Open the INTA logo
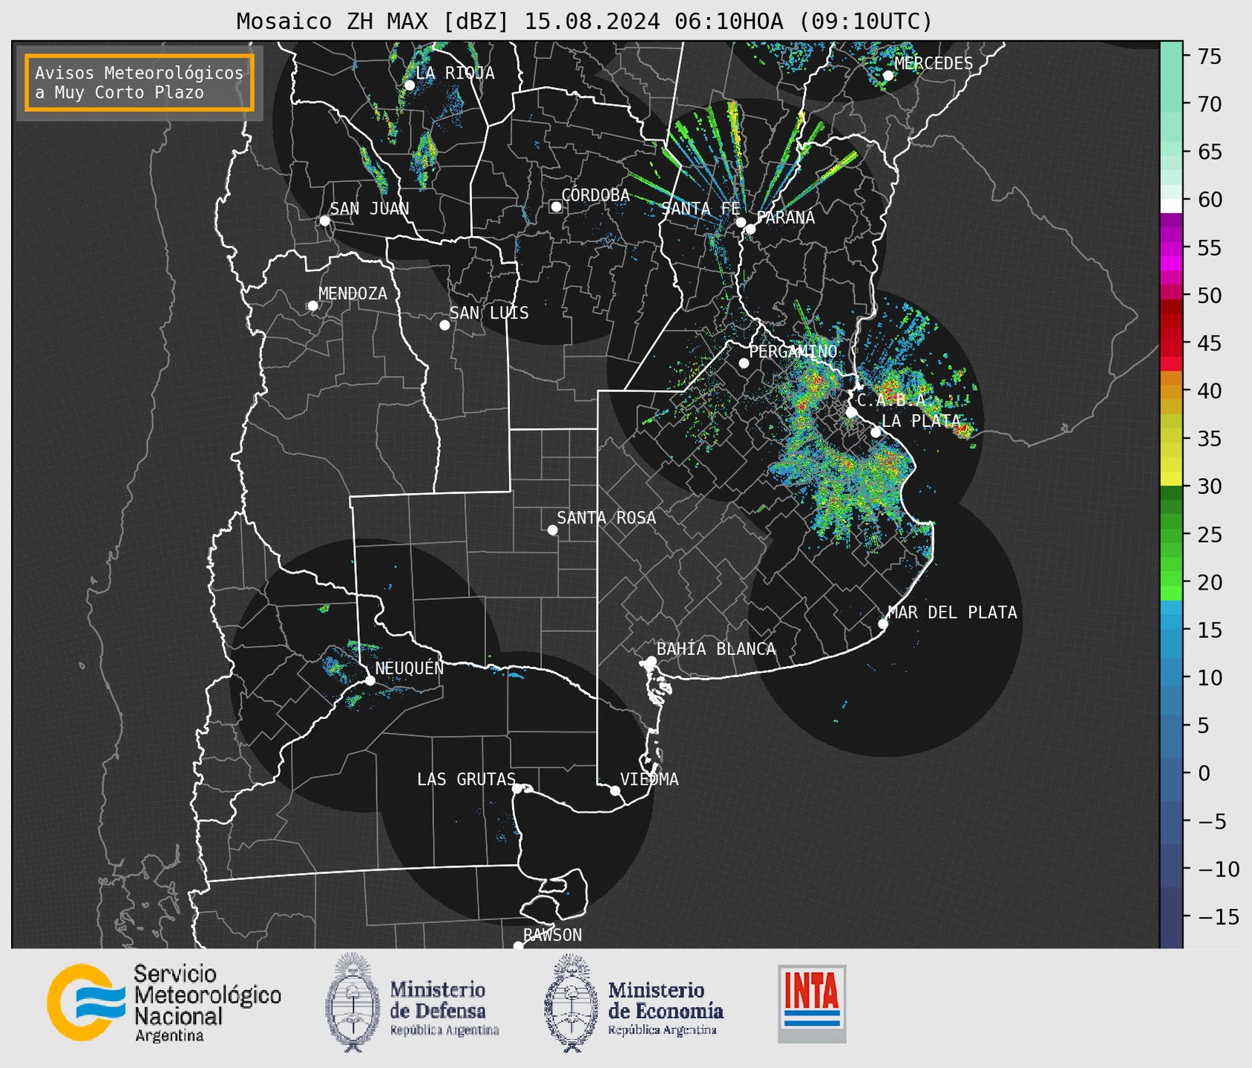The width and height of the screenshot is (1252, 1068). click(812, 1003)
